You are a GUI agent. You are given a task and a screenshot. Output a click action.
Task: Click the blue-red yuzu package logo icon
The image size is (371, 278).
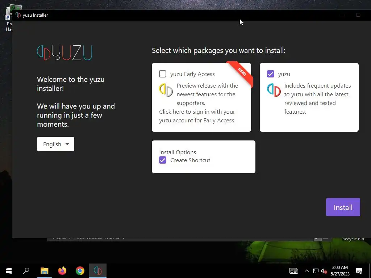pyautogui.click(x=274, y=90)
